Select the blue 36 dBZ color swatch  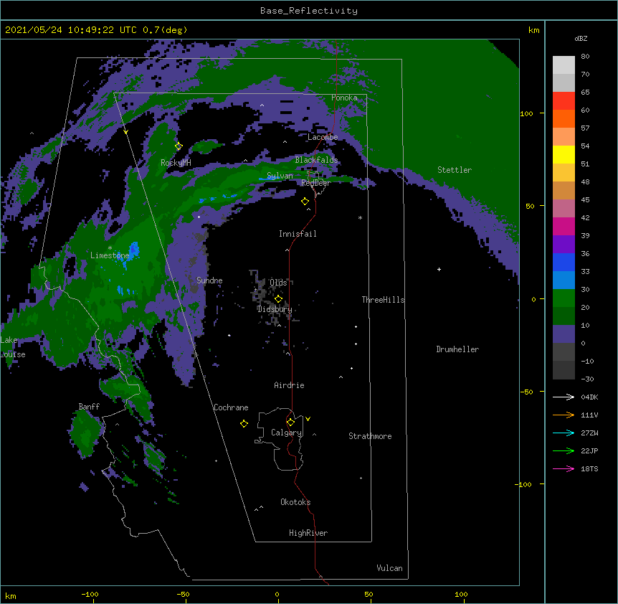pyautogui.click(x=564, y=262)
